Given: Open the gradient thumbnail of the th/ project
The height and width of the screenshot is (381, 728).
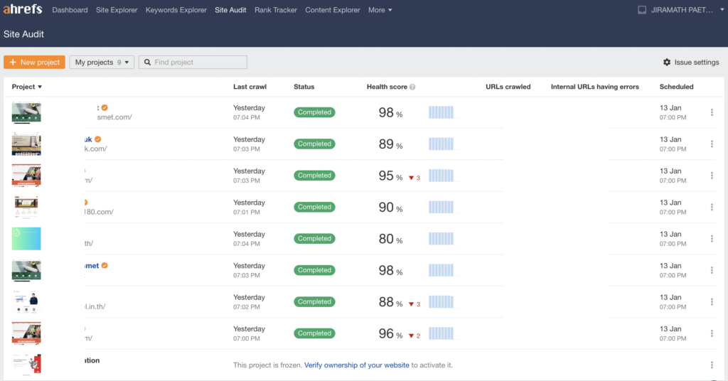Looking at the screenshot, I should click(x=26, y=239).
